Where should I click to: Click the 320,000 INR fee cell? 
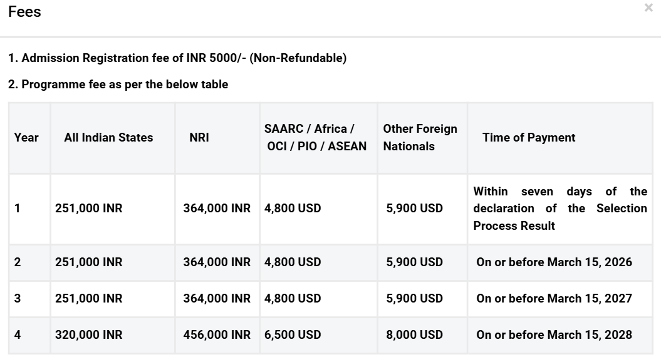(89, 335)
